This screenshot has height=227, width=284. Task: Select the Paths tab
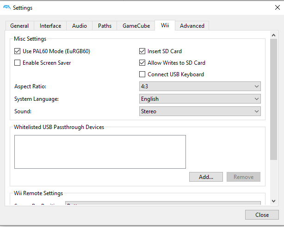pyautogui.click(x=105, y=26)
